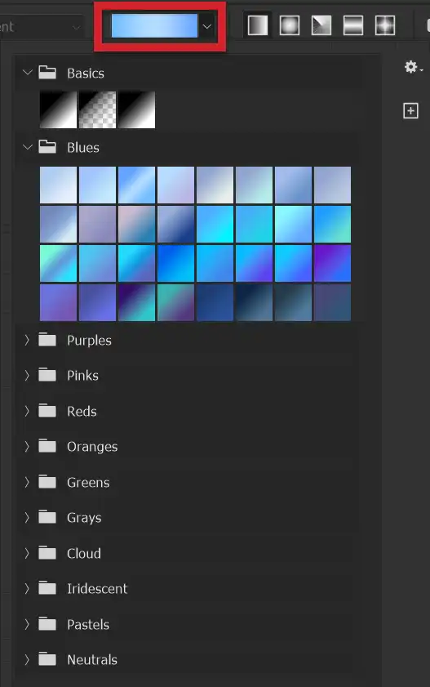Image resolution: width=430 pixels, height=687 pixels.
Task: Click the Pinks folder icon
Action: coord(47,375)
